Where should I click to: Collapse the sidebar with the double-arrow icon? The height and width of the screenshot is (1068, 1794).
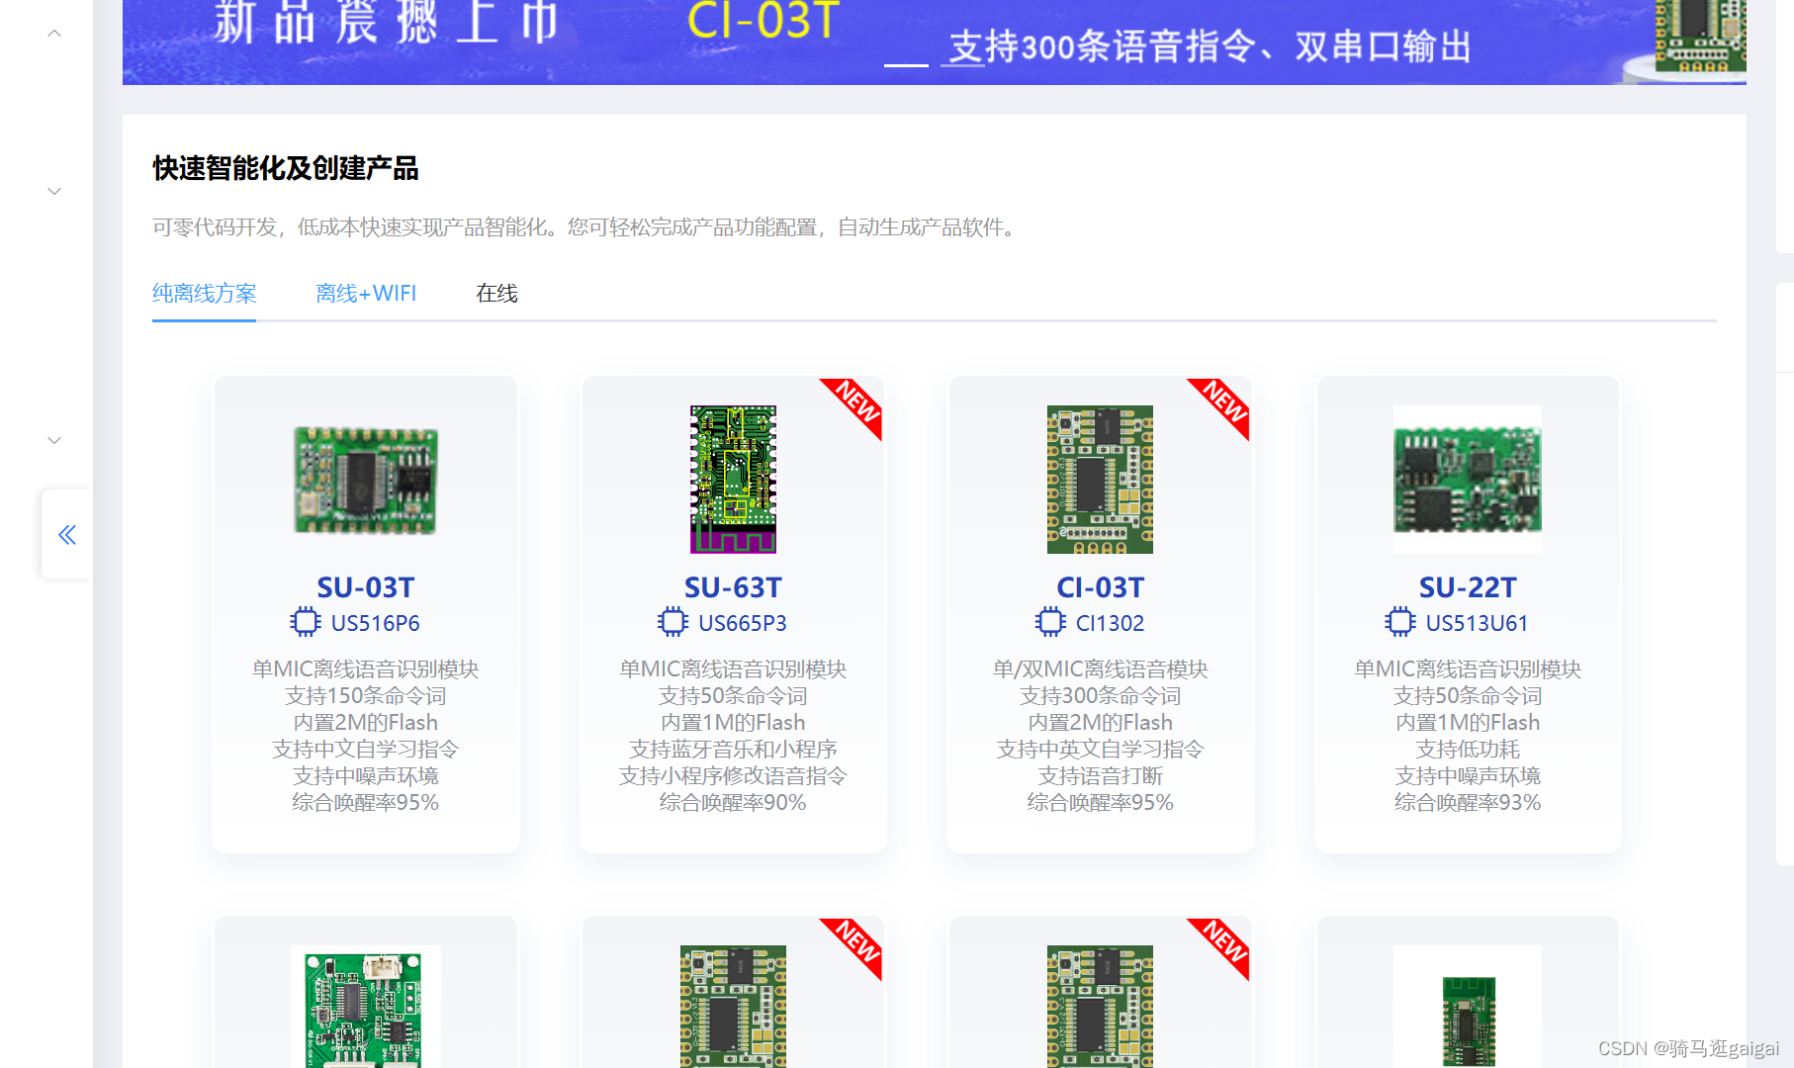point(67,535)
